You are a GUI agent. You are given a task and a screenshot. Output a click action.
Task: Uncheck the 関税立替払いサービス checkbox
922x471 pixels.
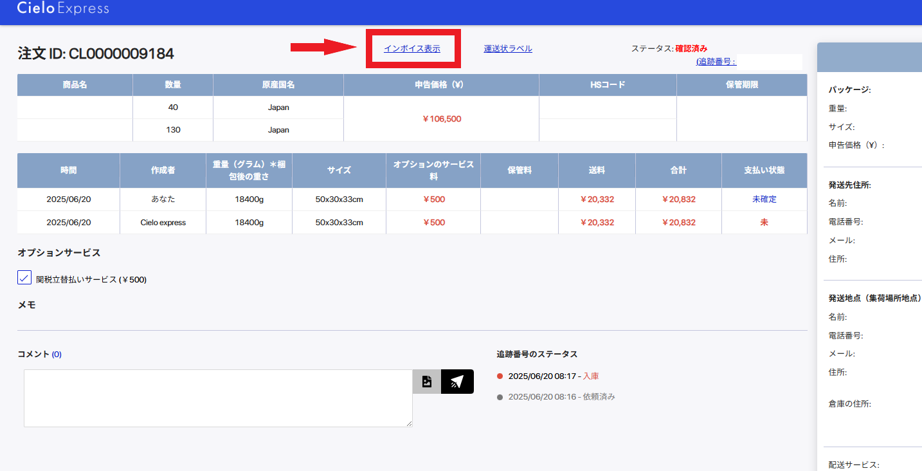[x=24, y=277]
